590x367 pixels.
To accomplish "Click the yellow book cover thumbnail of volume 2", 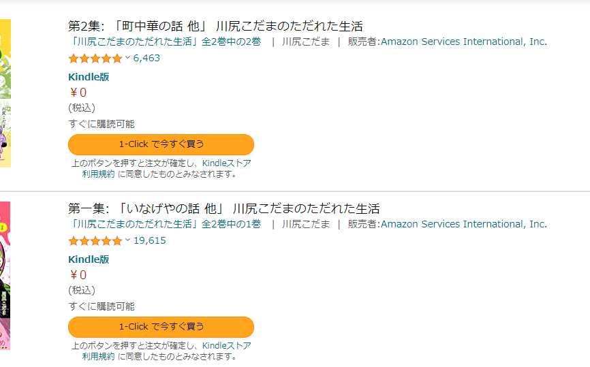I will click(5, 92).
